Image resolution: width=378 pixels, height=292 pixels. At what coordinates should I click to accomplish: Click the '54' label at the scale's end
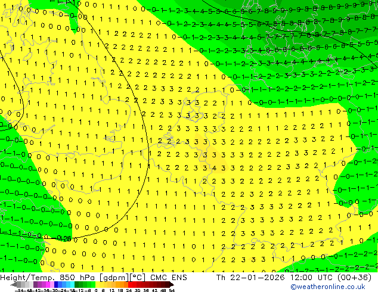coord(172,291)
